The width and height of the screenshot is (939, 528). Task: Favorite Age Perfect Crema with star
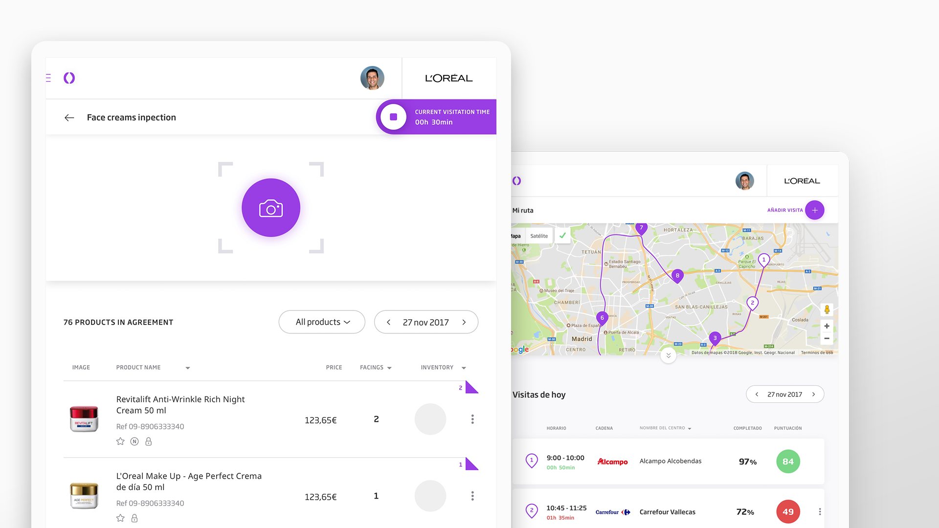point(120,518)
